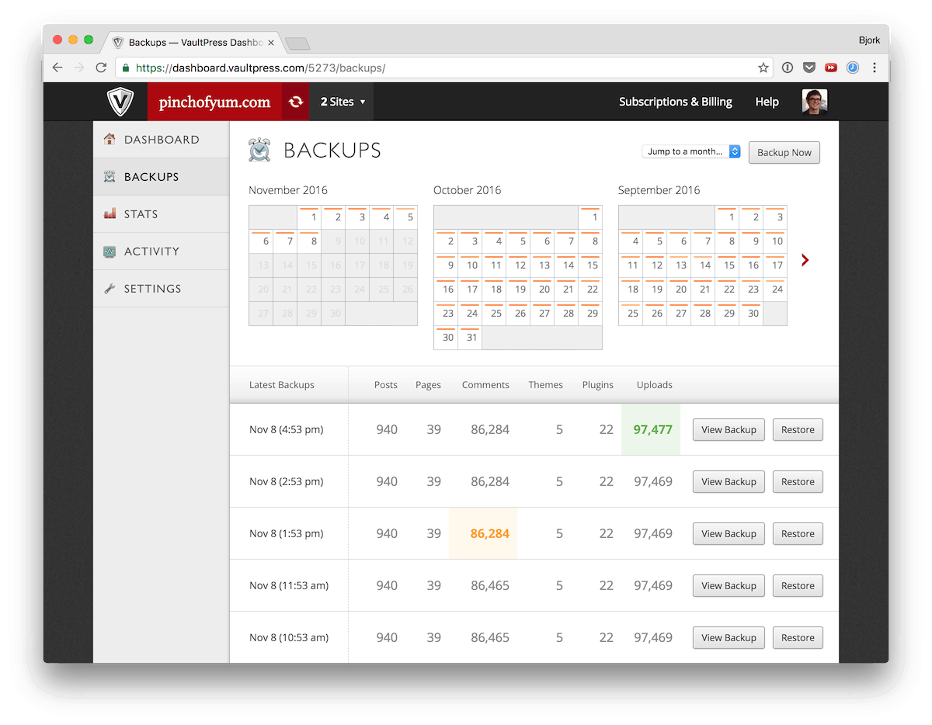This screenshot has height=725, width=932.
Task: Click the Bjork profile avatar
Action: [x=815, y=102]
